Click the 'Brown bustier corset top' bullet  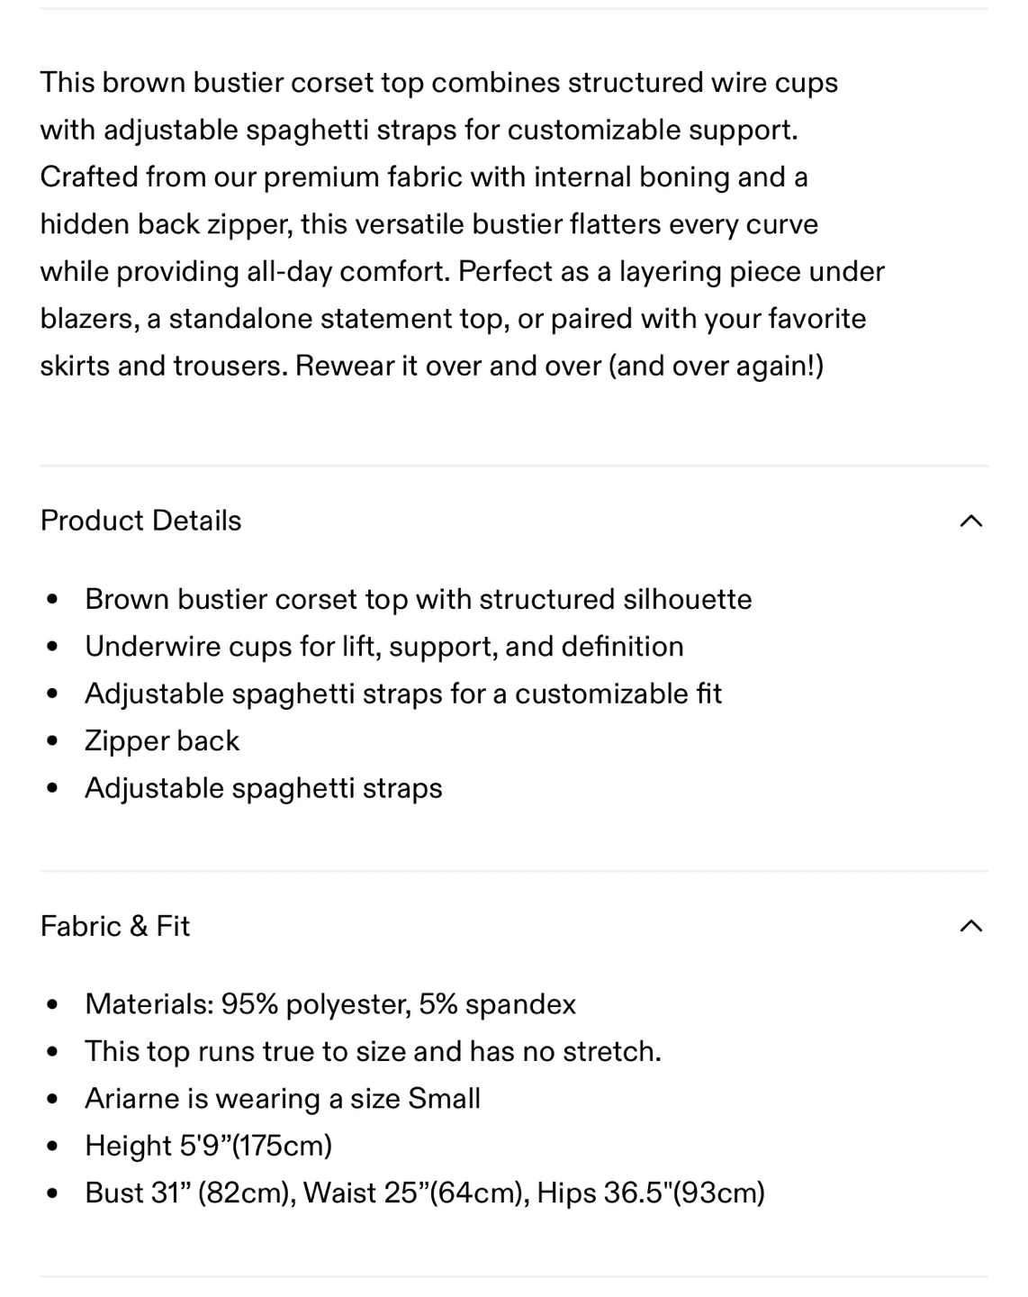[x=418, y=599]
